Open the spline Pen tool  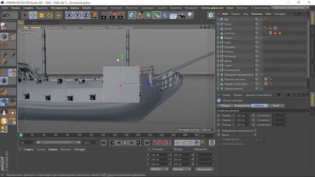(140, 15)
